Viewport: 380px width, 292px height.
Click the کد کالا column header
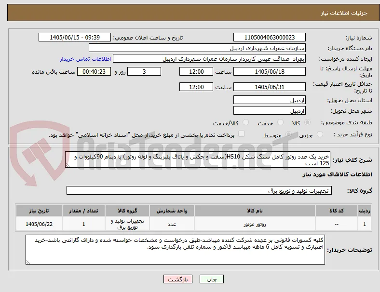(x=337, y=211)
